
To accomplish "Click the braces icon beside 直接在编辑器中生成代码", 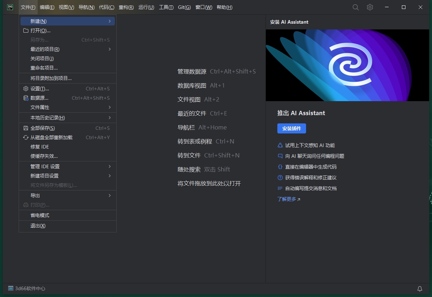I will click(280, 167).
